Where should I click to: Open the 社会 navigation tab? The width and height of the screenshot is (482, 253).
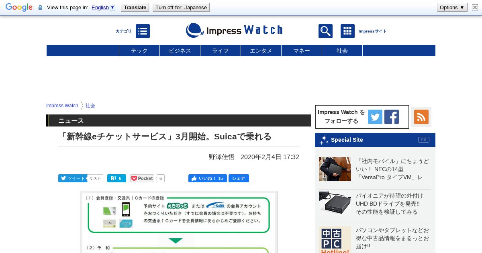click(x=342, y=51)
